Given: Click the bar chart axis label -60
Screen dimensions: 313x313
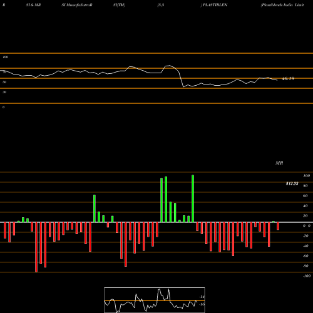Looking at the screenshot, I should tap(305, 256).
